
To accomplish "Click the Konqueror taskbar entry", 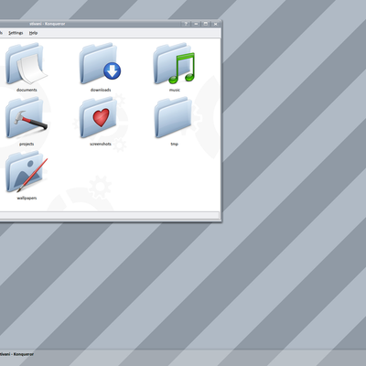I will 16,354.
